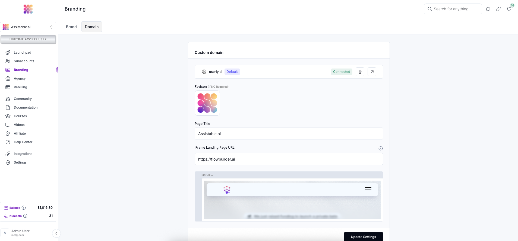This screenshot has width=518, height=241.
Task: Click the Update Settings button
Action: tap(364, 237)
